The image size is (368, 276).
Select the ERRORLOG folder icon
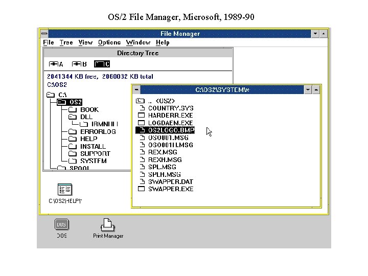click(x=73, y=132)
